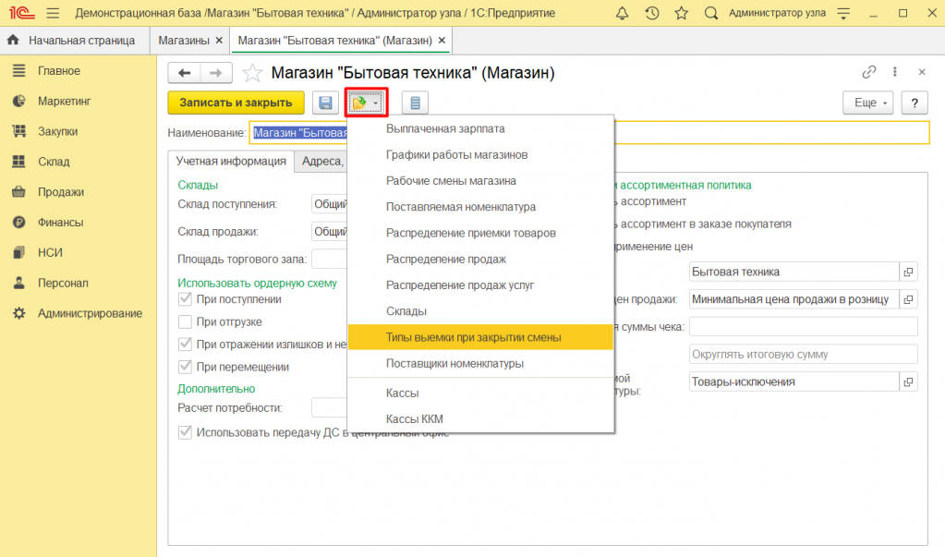The width and height of the screenshot is (945, 557).
Task: Toggle 'При перемещении' checkbox
Action: pyautogui.click(x=185, y=367)
